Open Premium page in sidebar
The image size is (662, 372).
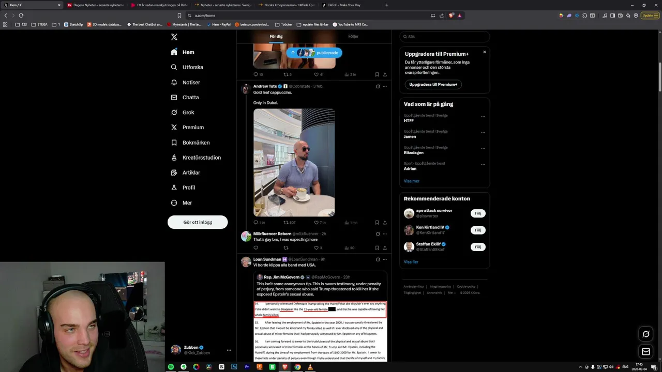point(187,127)
